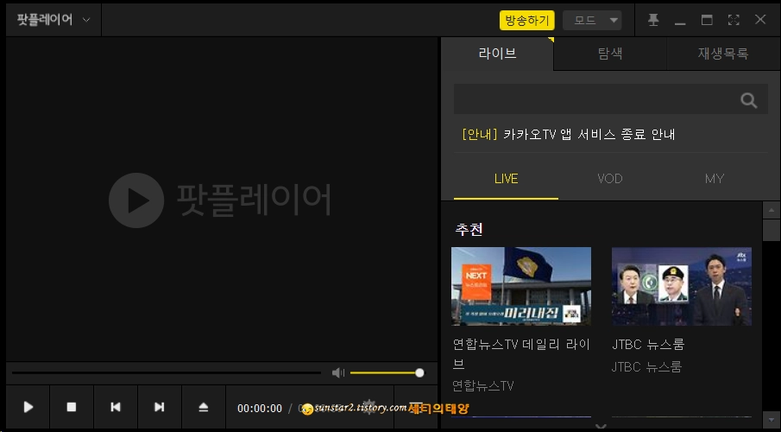This screenshot has width=781, height=432.
Task: Open the 연합뉴스TV 데일리 라이브 thumbnail
Action: 521,286
